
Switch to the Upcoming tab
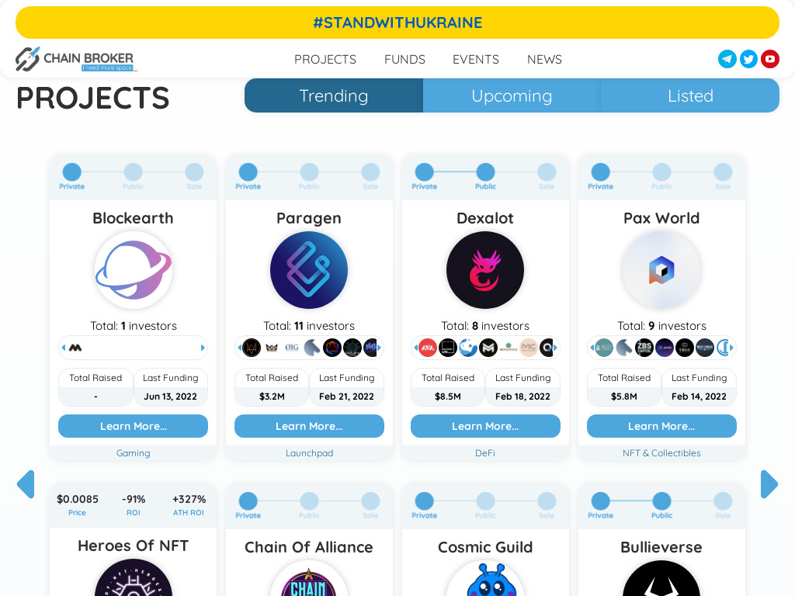(512, 95)
